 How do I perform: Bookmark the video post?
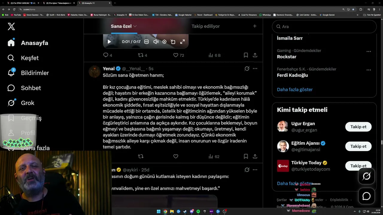(246, 55)
